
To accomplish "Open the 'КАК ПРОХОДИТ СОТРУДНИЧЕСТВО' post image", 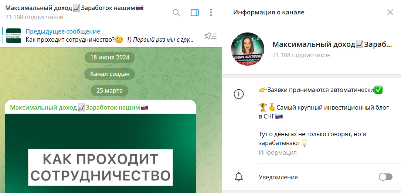I will pyautogui.click(x=101, y=153).
